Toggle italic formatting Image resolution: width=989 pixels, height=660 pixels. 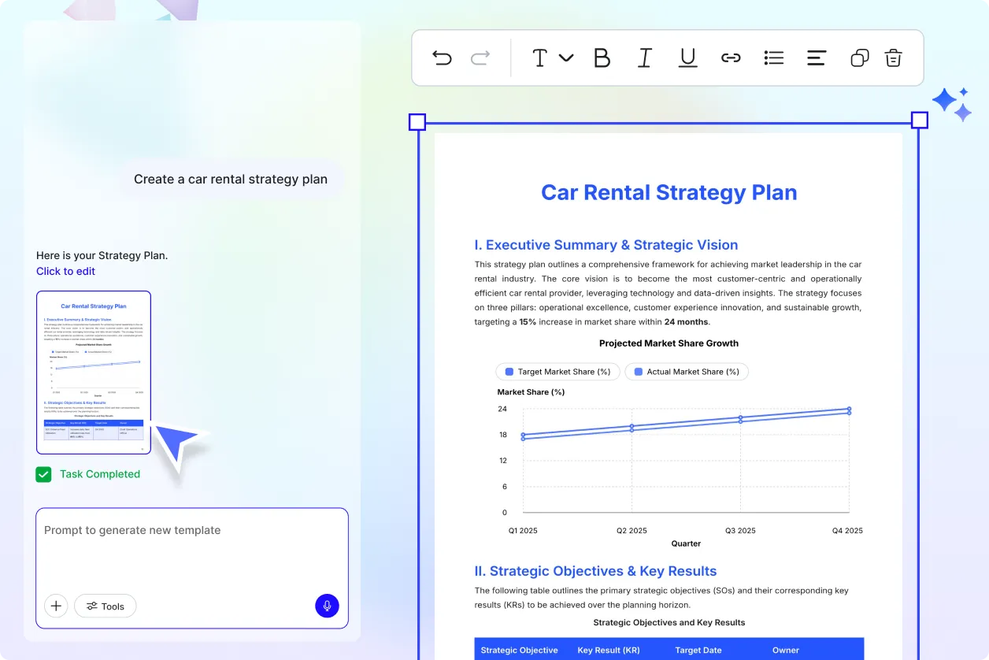tap(644, 57)
